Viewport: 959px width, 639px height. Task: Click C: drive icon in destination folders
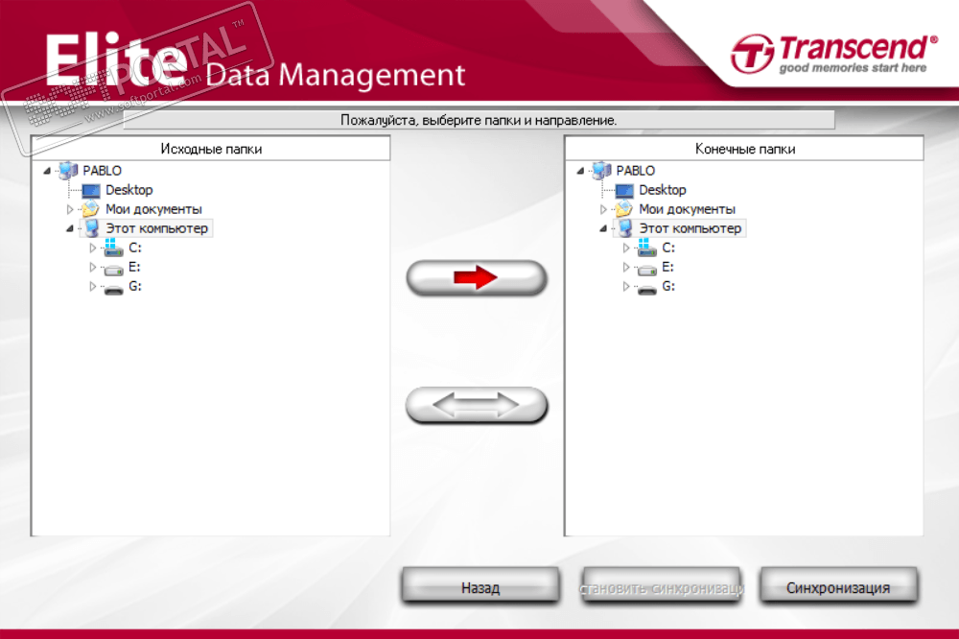[646, 248]
